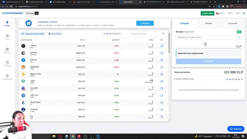The width and height of the screenshot is (247, 139).
Task: Expand the Selecciona una criptomoneda dropdown
Action: (208, 37)
